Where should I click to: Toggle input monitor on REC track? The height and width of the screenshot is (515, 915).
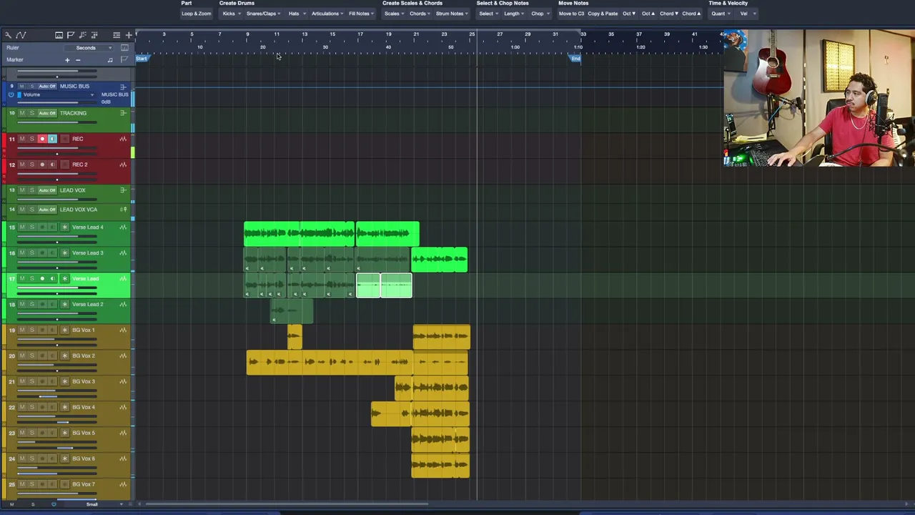pos(51,139)
